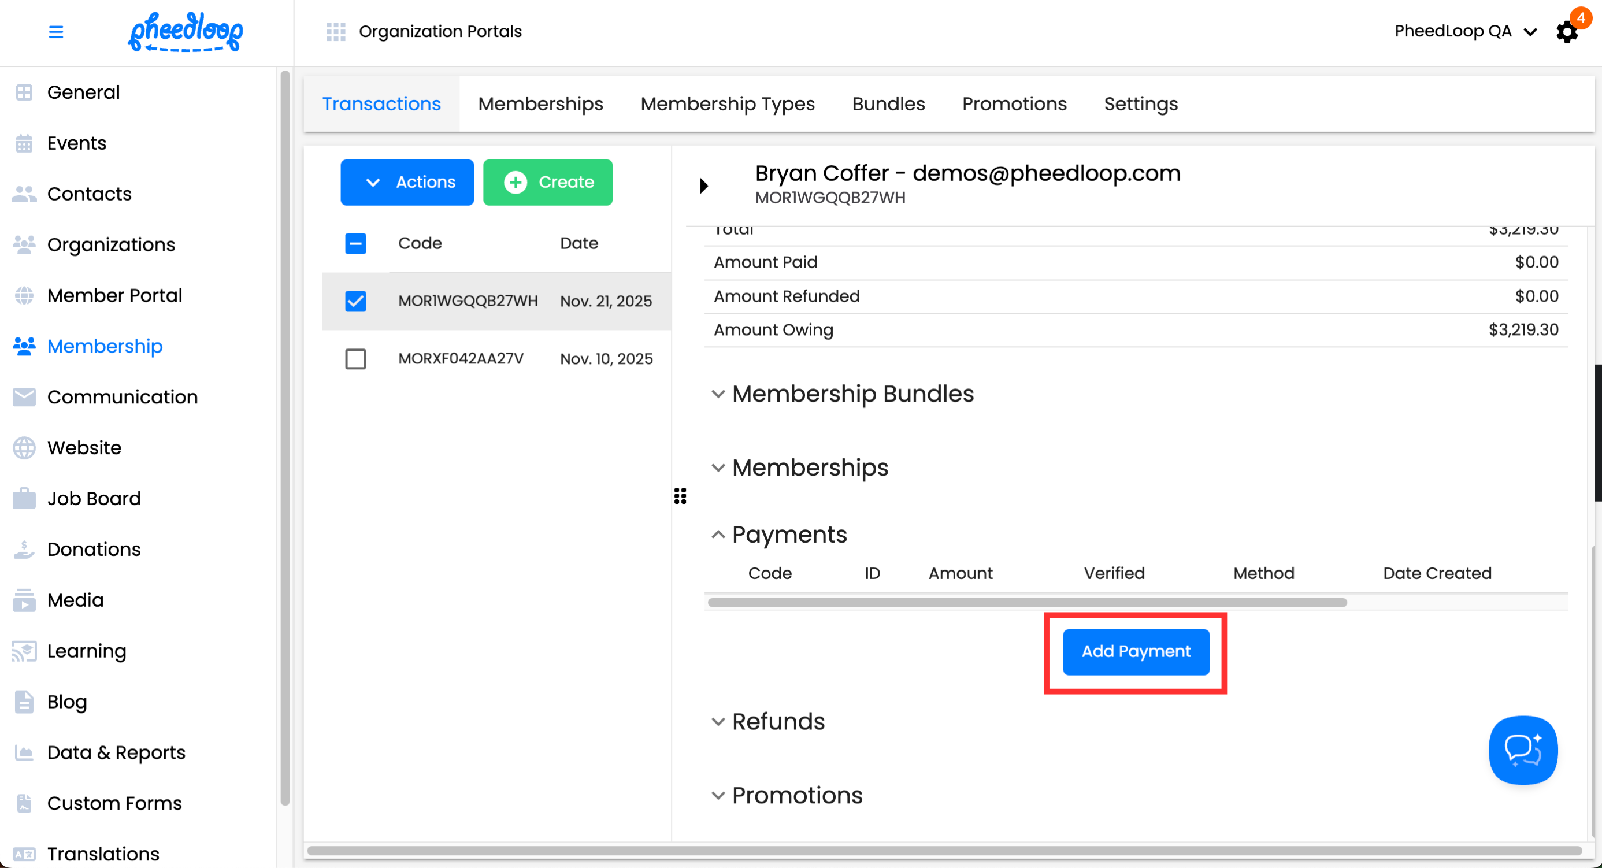The image size is (1602, 868).
Task: Open the settings gear icon
Action: pyautogui.click(x=1567, y=32)
